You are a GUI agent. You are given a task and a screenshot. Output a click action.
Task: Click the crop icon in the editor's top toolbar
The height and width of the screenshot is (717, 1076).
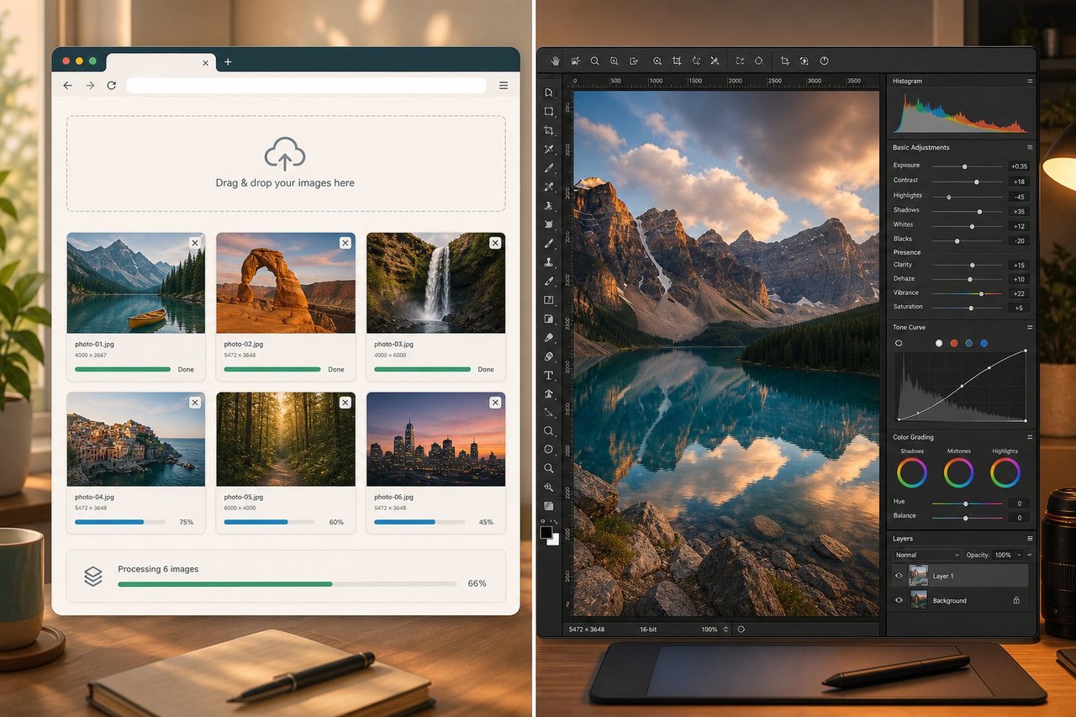[677, 61]
